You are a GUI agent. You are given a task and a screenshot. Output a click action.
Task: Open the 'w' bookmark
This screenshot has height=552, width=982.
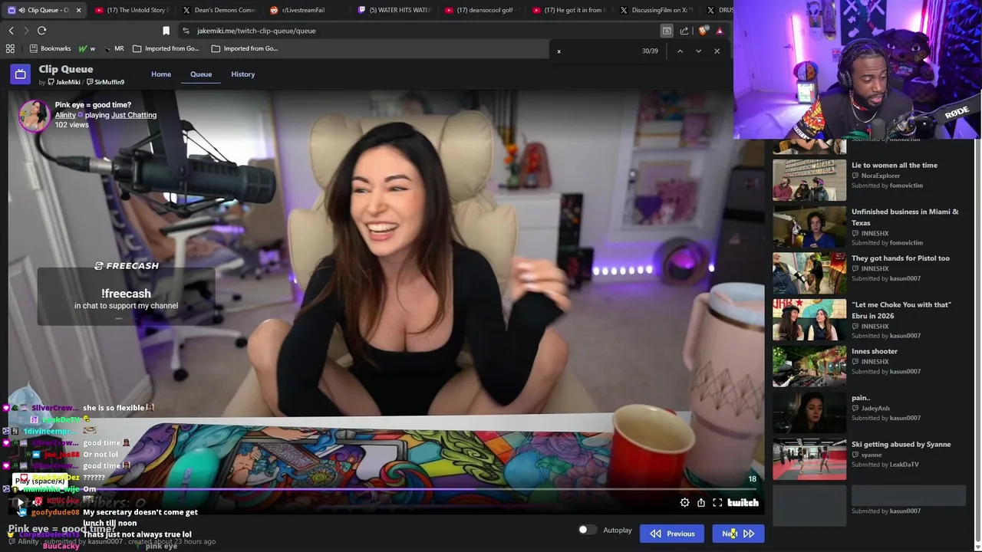click(87, 48)
